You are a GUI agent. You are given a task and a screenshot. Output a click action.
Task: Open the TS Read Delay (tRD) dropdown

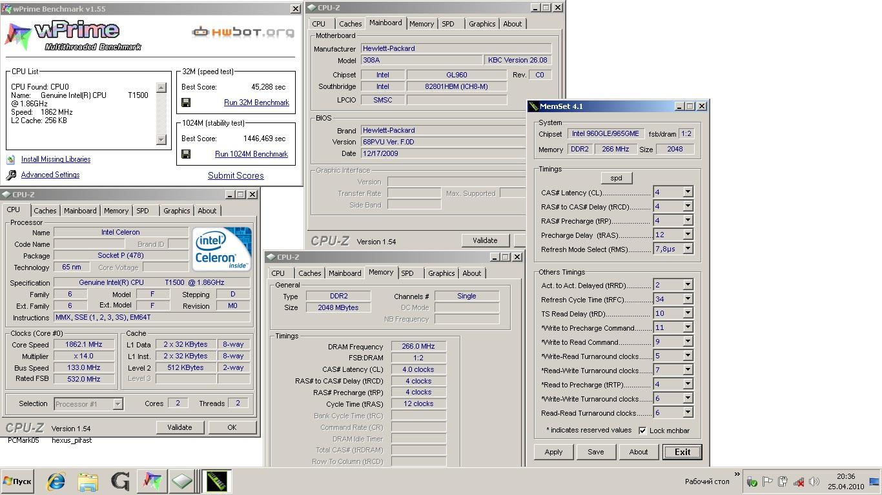tap(688, 313)
